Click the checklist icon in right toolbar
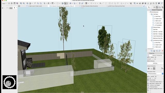165x93 pixels. coord(131,3)
